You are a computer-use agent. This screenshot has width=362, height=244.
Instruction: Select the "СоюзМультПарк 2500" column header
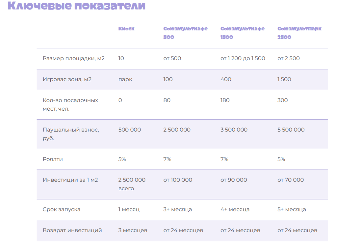(299, 33)
